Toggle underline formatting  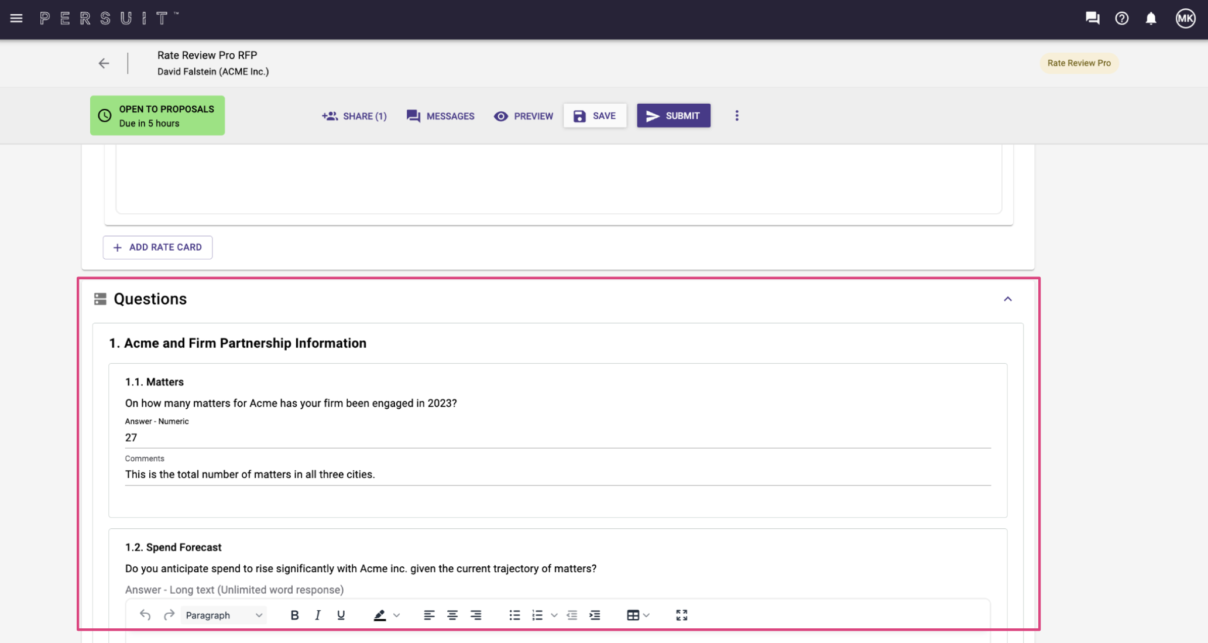click(341, 615)
